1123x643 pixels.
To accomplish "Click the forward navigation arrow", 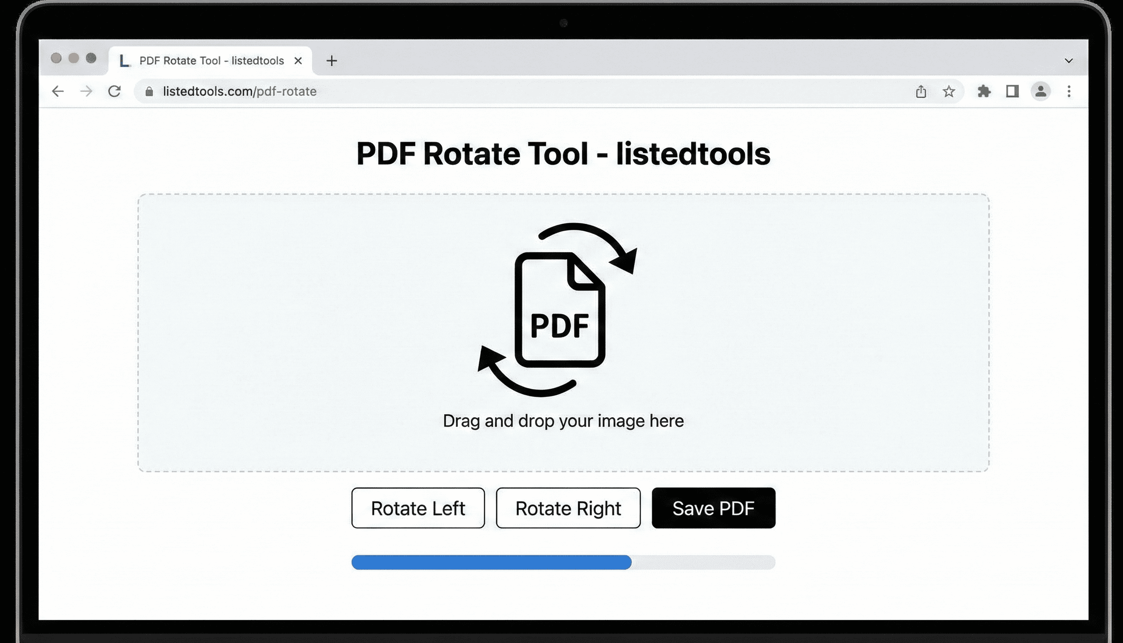I will (x=86, y=91).
